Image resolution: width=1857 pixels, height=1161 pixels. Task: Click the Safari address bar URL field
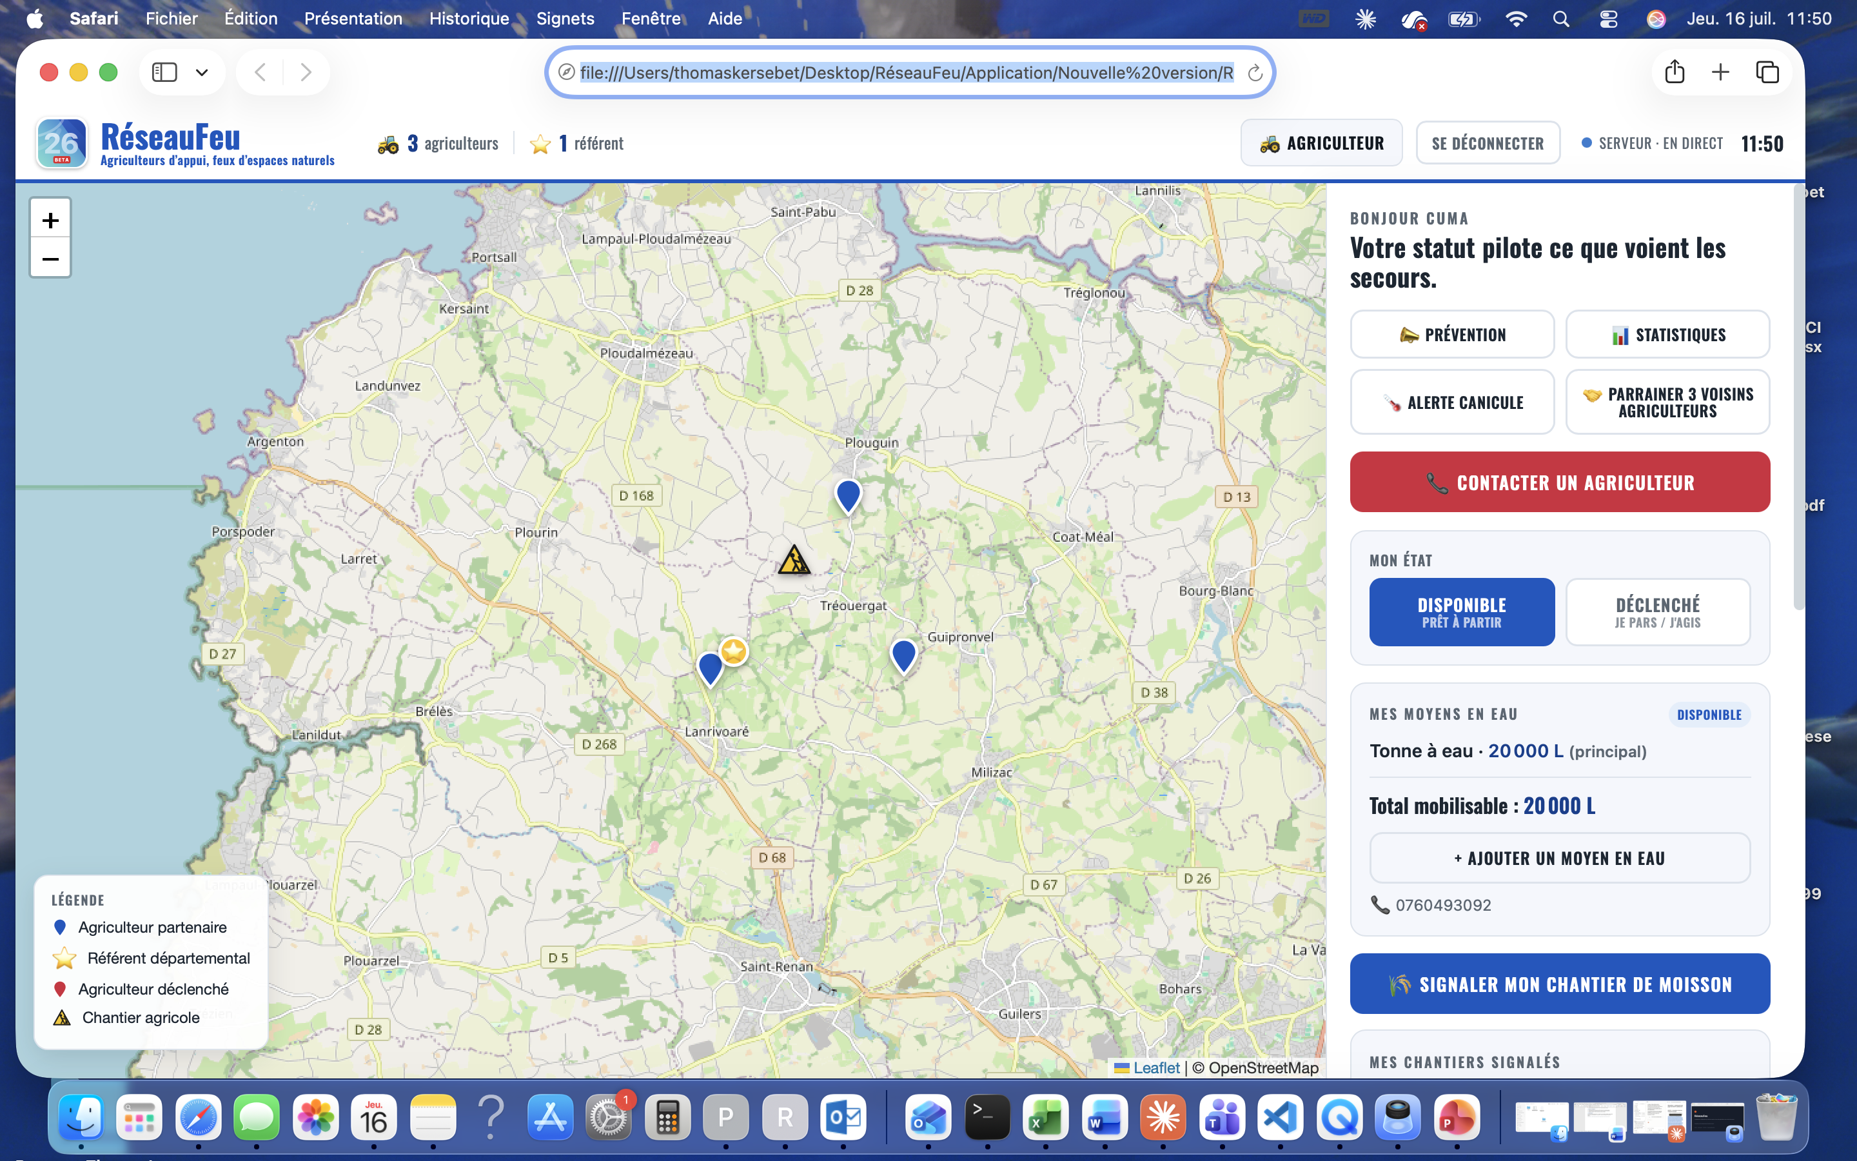pos(906,72)
